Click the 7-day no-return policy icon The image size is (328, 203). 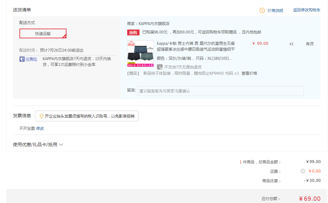tap(160, 67)
